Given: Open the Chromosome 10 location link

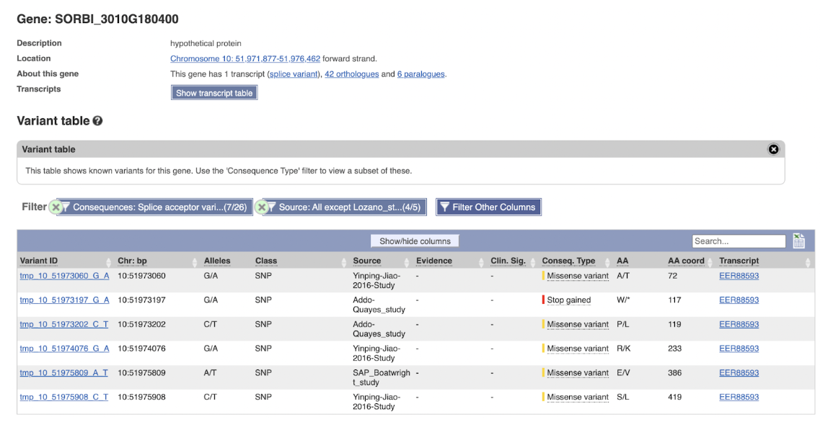Looking at the screenshot, I should pos(245,58).
